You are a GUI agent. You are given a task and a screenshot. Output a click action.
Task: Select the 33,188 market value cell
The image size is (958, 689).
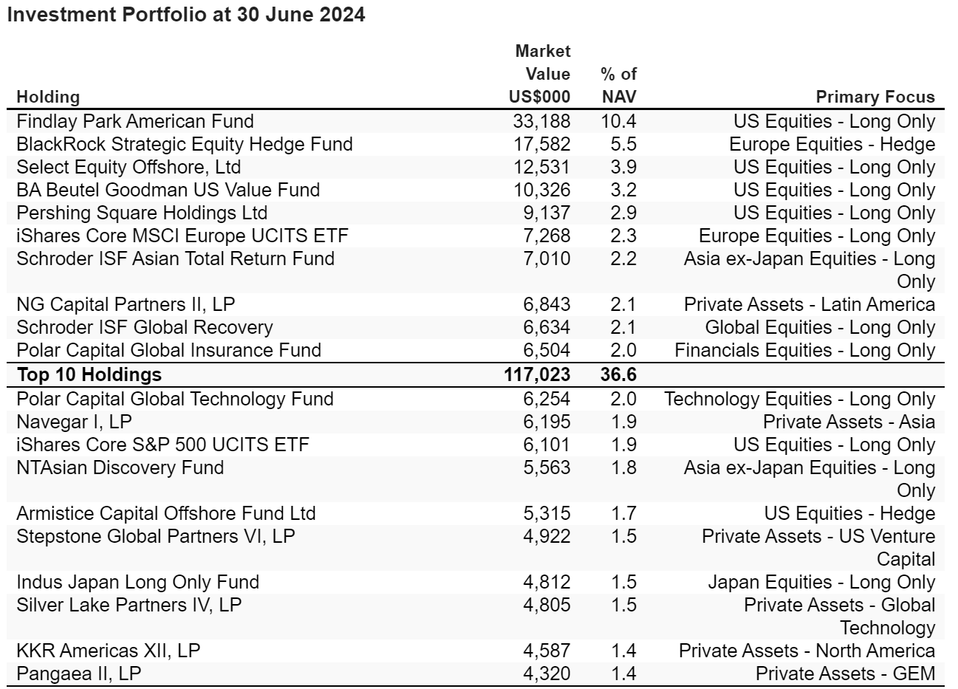click(x=541, y=122)
